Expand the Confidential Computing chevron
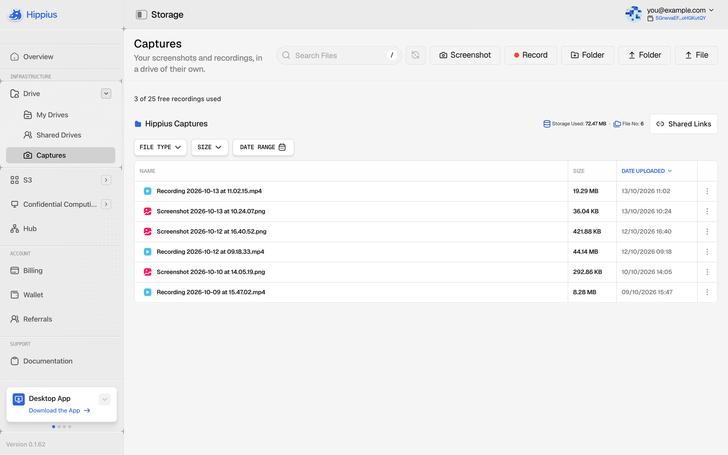The width and height of the screenshot is (728, 455). click(106, 204)
